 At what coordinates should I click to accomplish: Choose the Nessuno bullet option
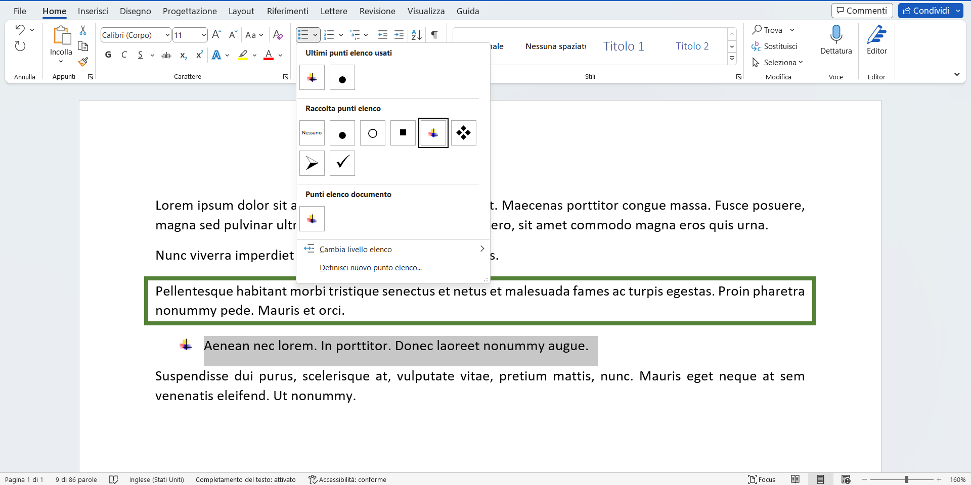coord(312,132)
